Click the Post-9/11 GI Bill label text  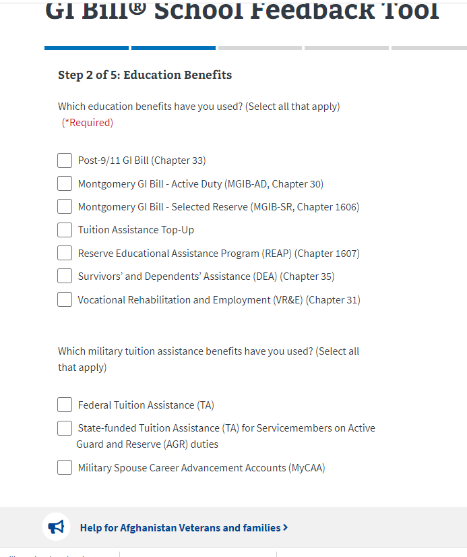point(142,160)
